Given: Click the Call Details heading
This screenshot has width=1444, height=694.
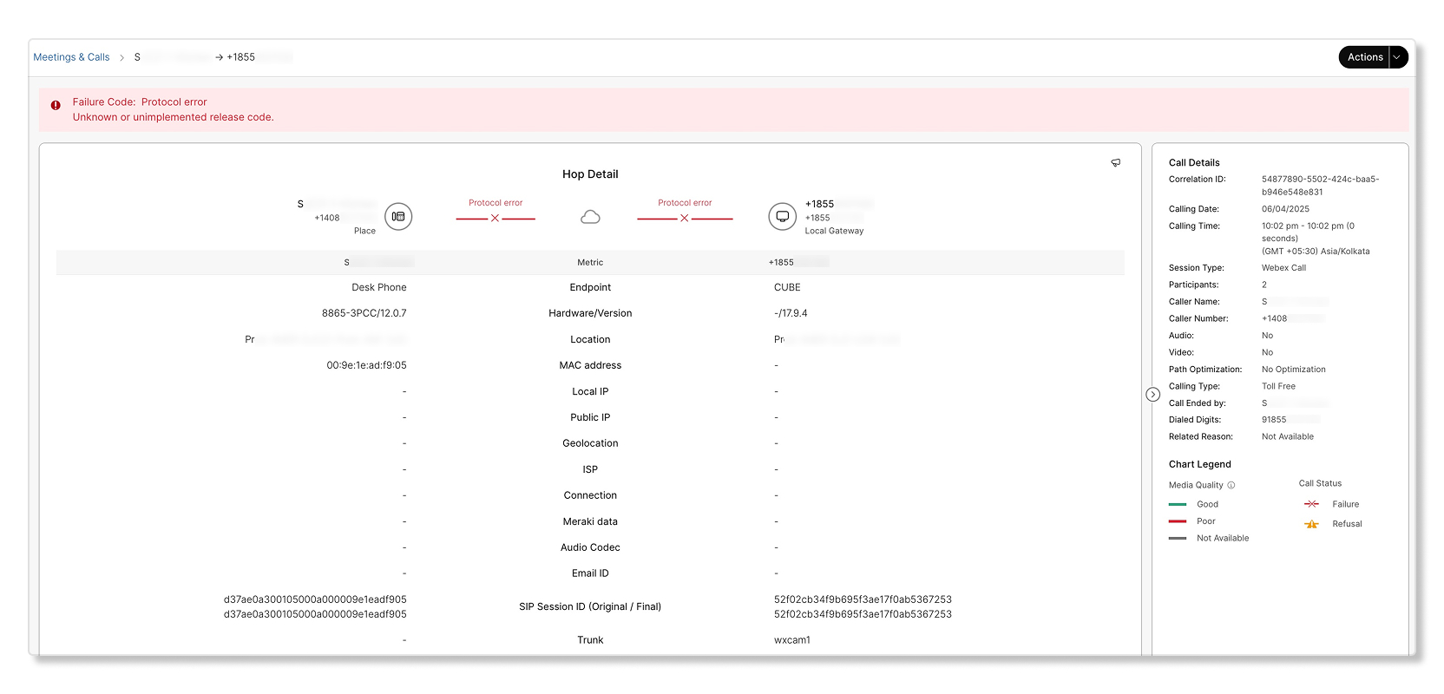Looking at the screenshot, I should (x=1193, y=163).
